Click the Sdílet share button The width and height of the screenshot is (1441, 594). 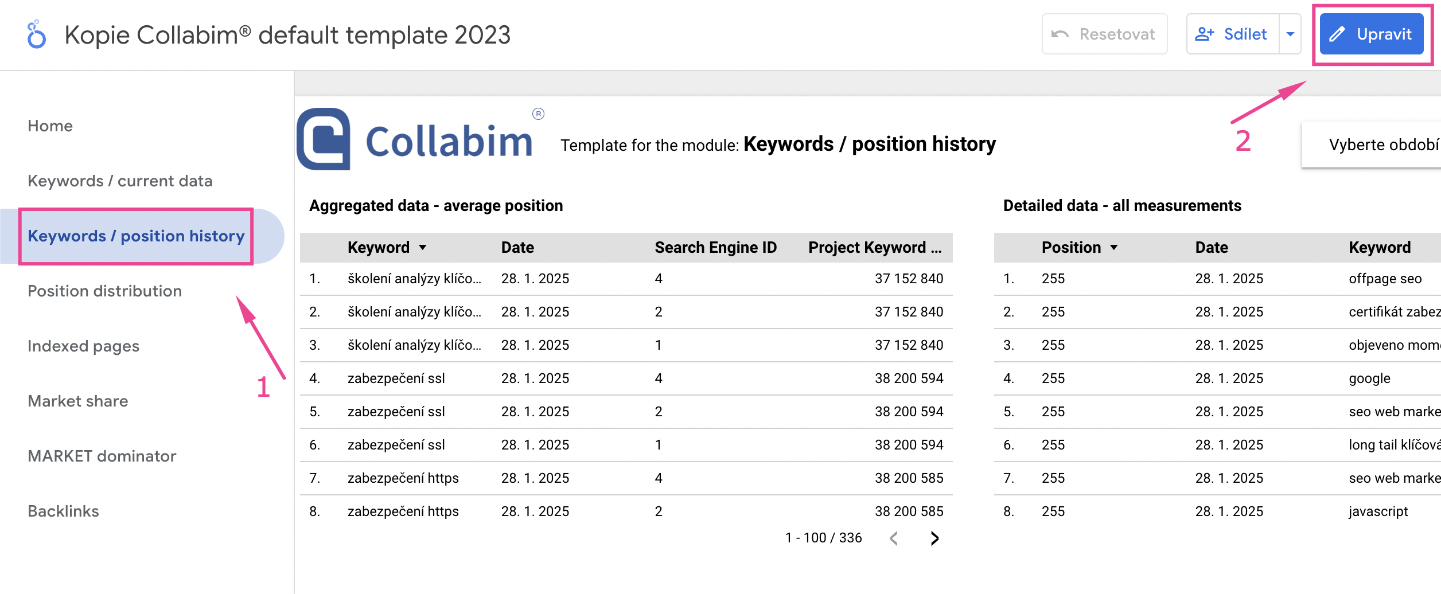pos(1232,34)
